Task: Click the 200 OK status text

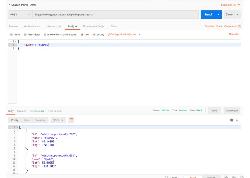Action: [x=165, y=110]
